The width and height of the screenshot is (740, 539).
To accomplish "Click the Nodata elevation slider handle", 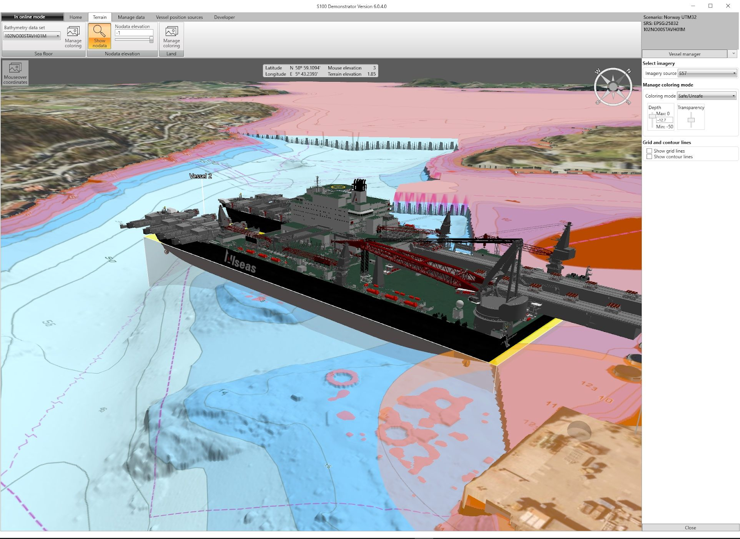I will point(151,40).
